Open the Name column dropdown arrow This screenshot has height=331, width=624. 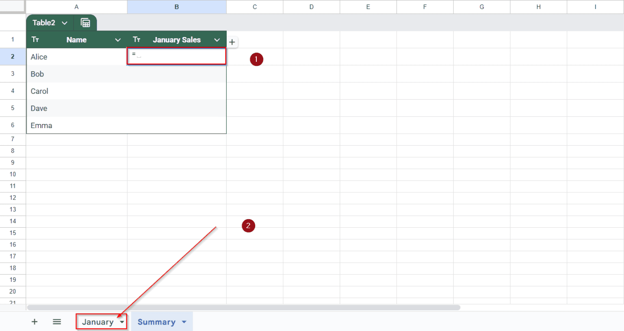coord(118,39)
